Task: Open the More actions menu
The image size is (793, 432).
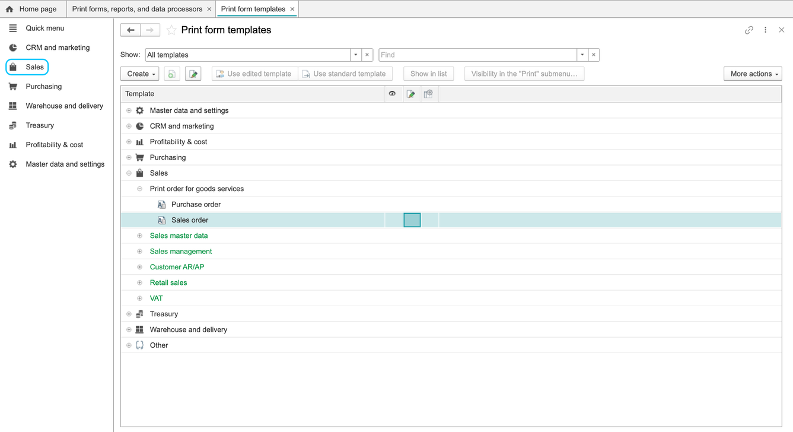Action: click(x=753, y=74)
